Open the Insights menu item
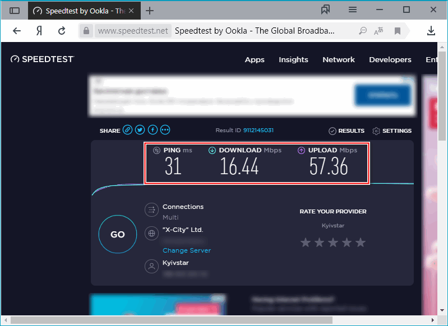Screen dimensions: 448x326 pos(293,60)
